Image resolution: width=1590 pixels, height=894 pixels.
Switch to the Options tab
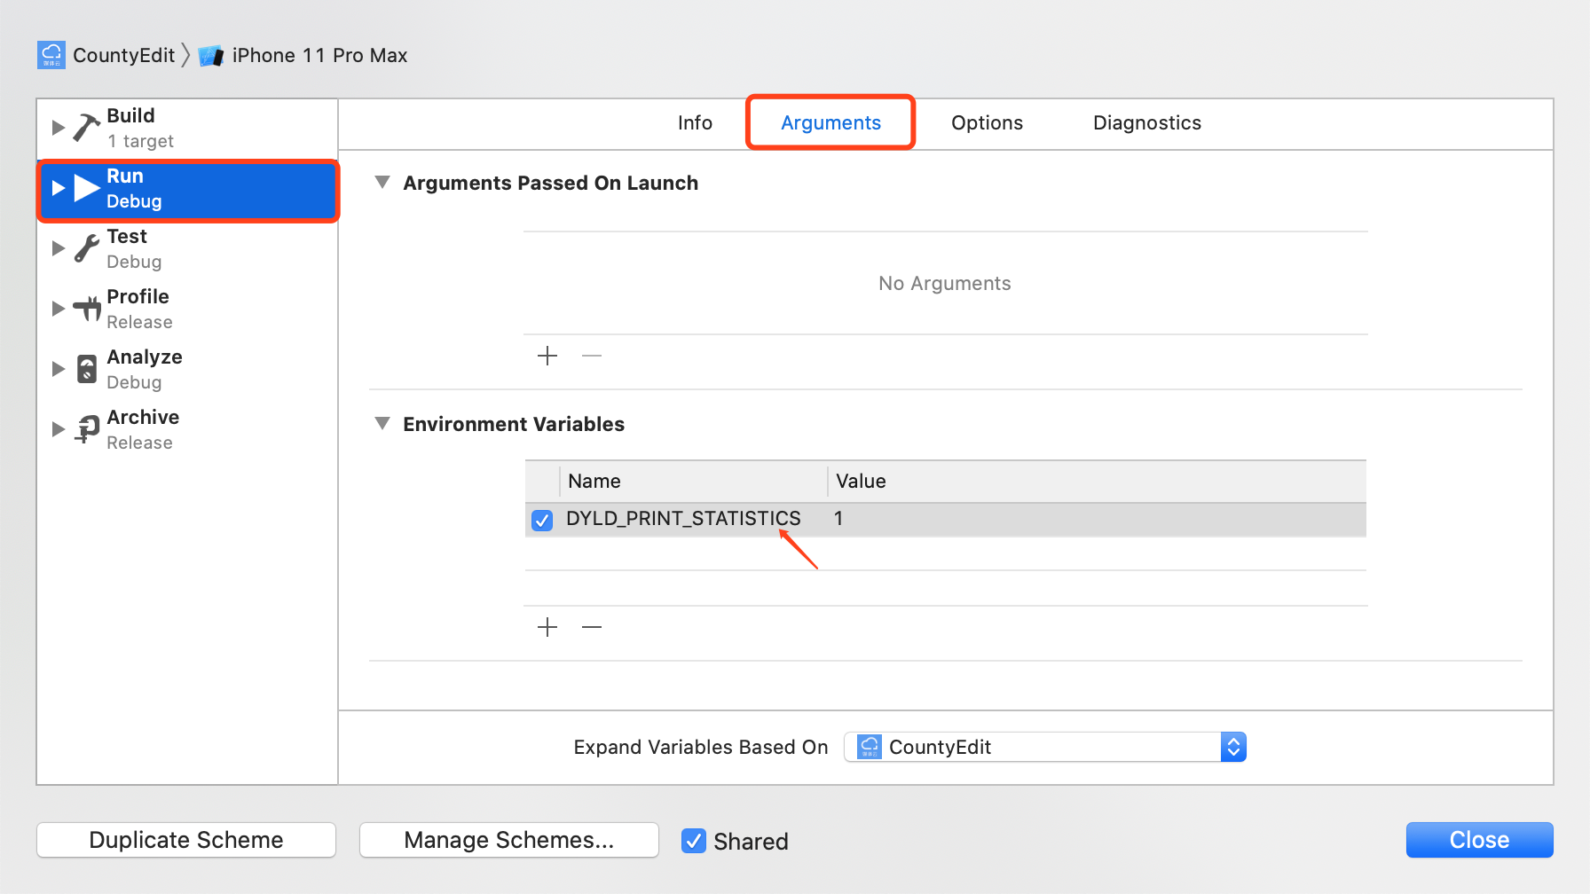pos(987,123)
